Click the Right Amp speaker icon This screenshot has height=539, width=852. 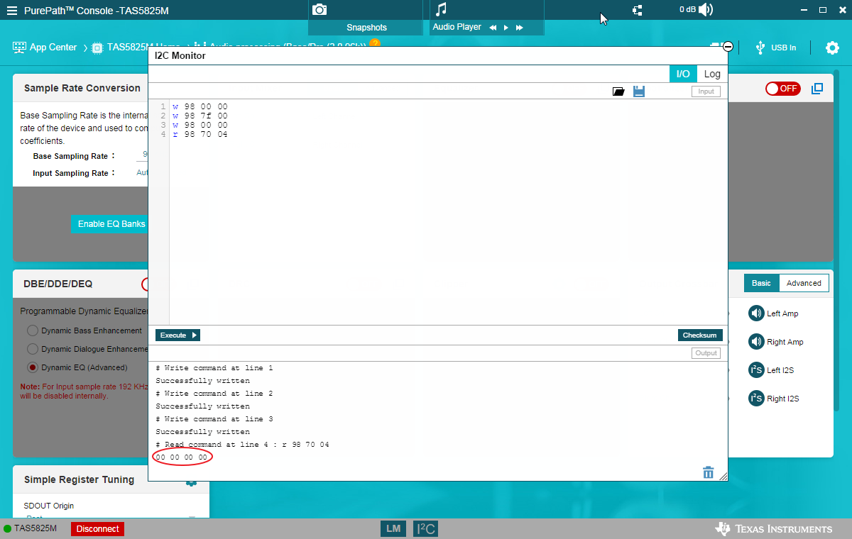coord(756,342)
